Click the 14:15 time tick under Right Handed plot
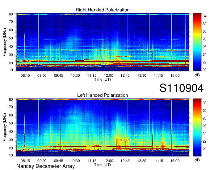Viewport: 210px width, 170px height. click(158, 75)
